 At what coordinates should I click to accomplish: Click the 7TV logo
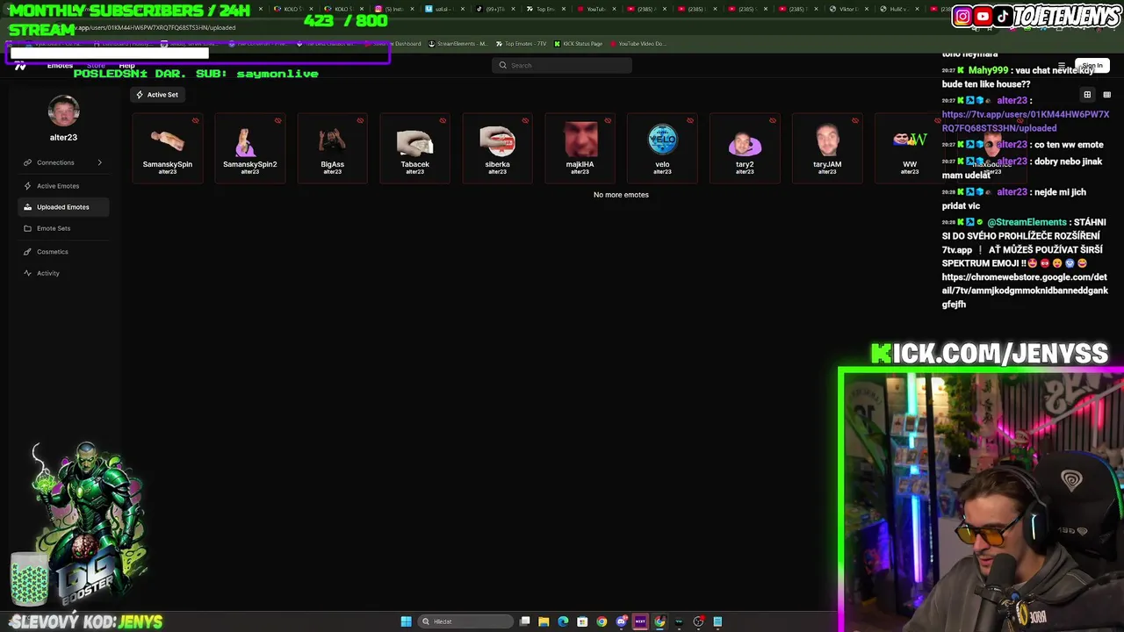click(x=20, y=66)
